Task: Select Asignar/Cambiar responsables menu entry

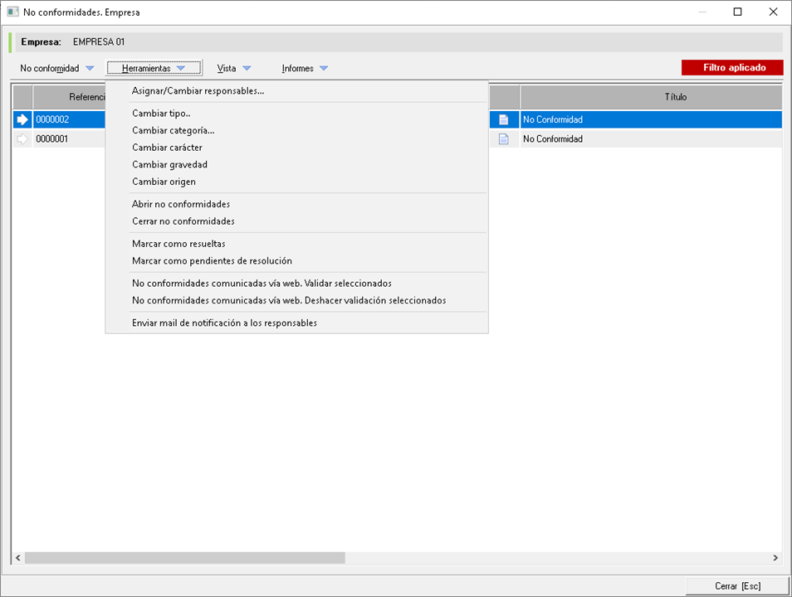Action: [x=198, y=91]
